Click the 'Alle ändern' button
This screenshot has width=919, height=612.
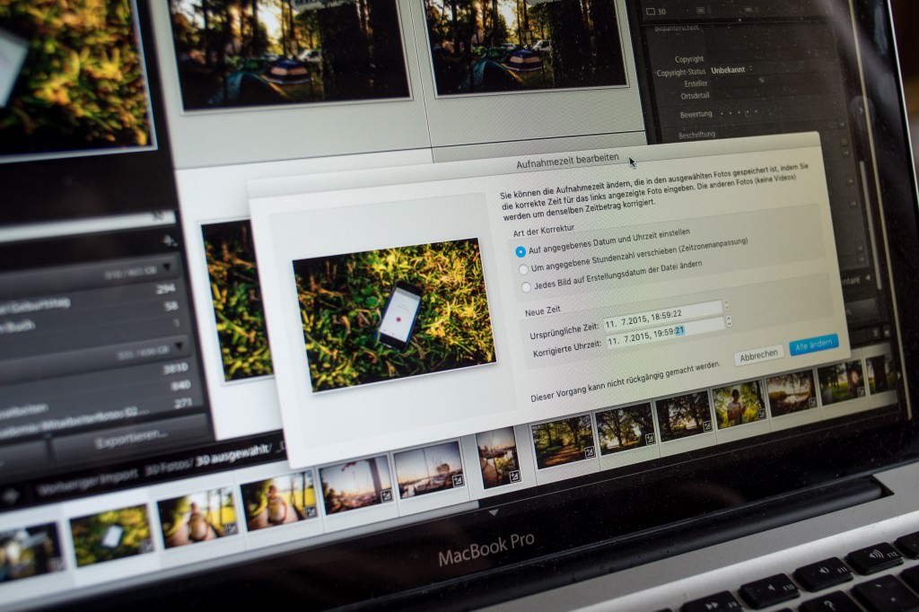pos(813,345)
